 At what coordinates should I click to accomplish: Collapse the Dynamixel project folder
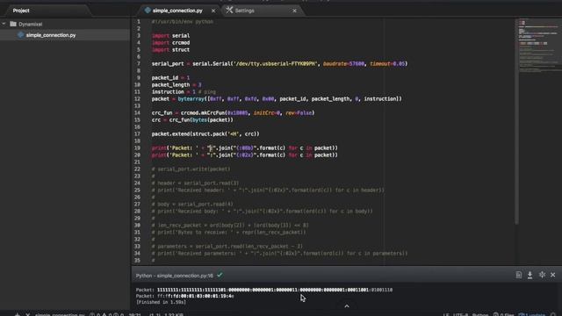click(4, 24)
